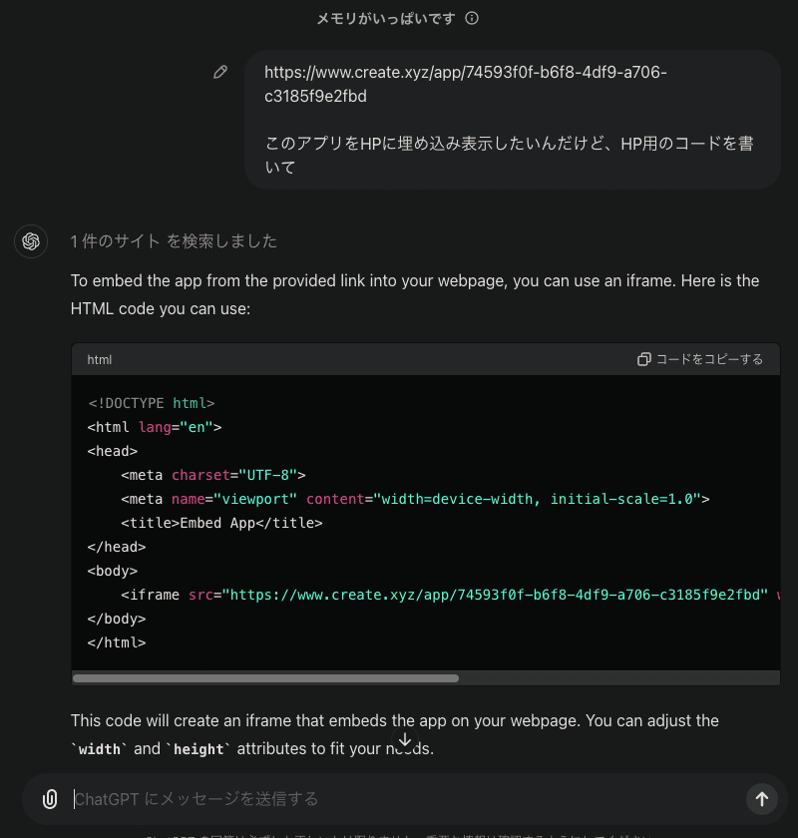This screenshot has width=798, height=838.
Task: Click the ChatGPT avatar logo
Action: click(x=31, y=241)
